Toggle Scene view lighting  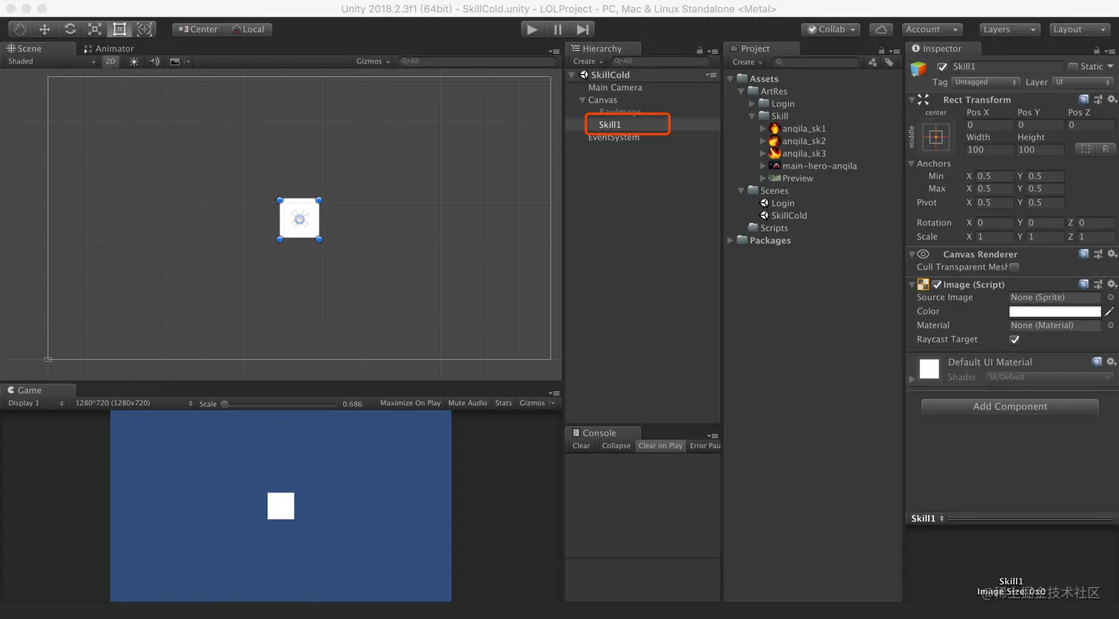pos(134,61)
